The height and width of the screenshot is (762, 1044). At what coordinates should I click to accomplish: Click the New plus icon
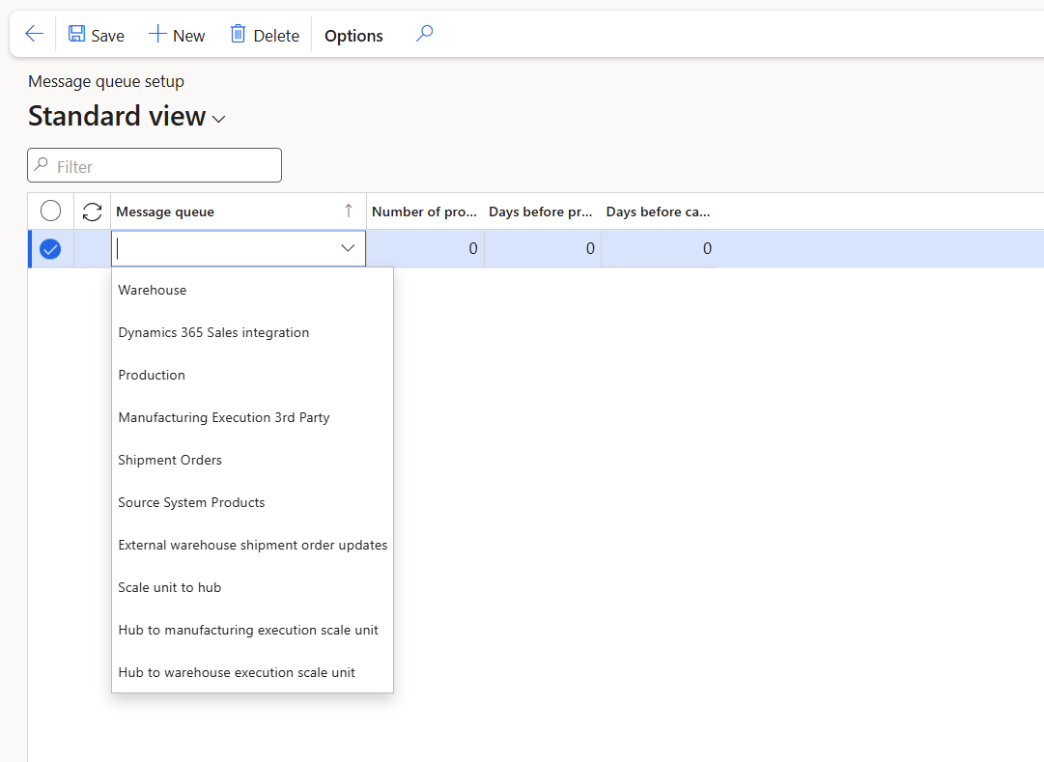157,35
